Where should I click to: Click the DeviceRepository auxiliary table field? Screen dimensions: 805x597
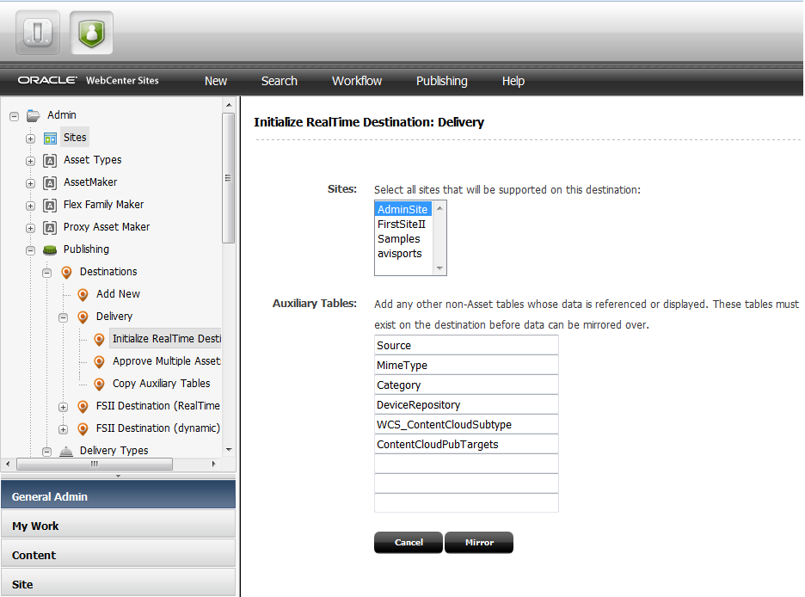466,404
